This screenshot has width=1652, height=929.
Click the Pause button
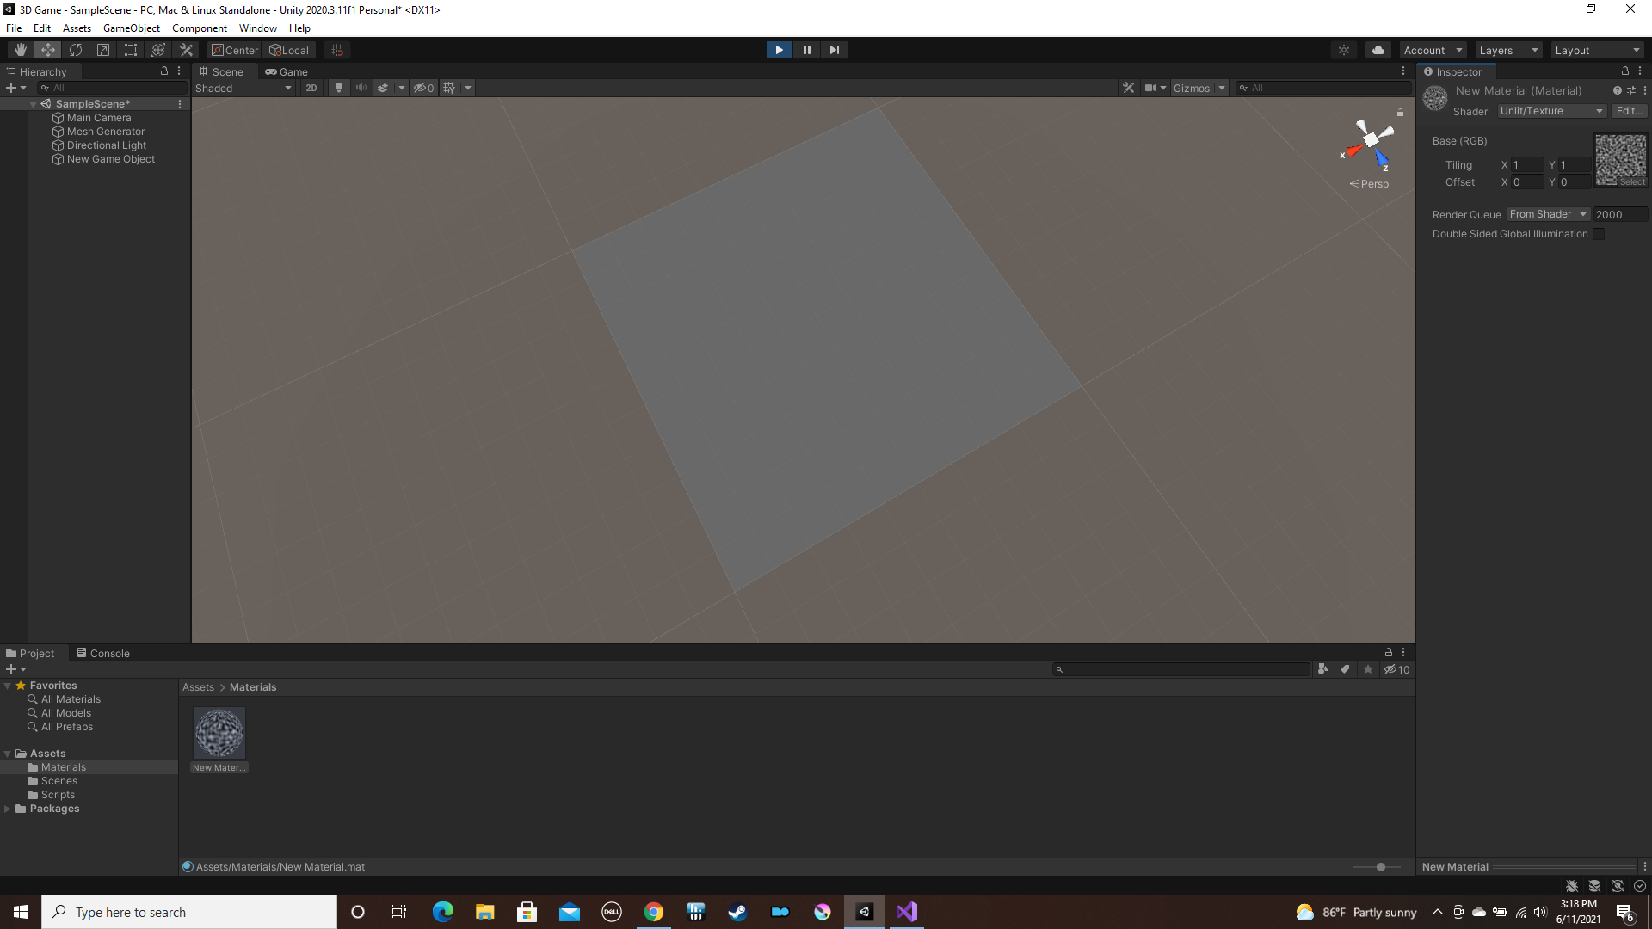(806, 50)
